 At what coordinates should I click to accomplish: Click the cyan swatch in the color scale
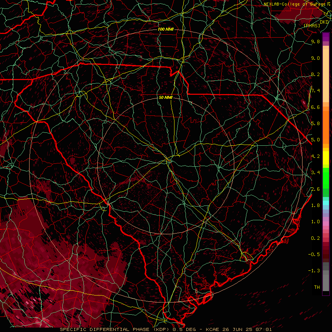326,203
